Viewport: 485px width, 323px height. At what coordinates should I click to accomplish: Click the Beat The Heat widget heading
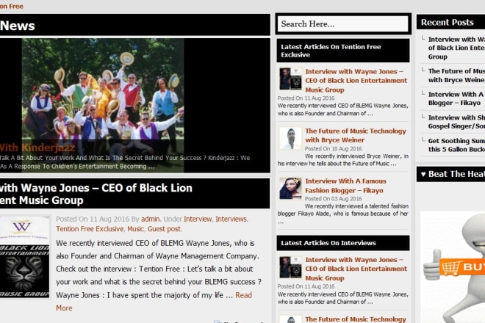tap(453, 174)
